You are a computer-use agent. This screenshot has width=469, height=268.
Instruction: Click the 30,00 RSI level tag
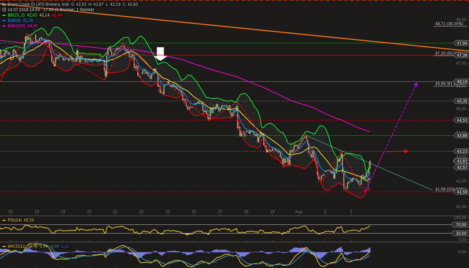click(460, 233)
